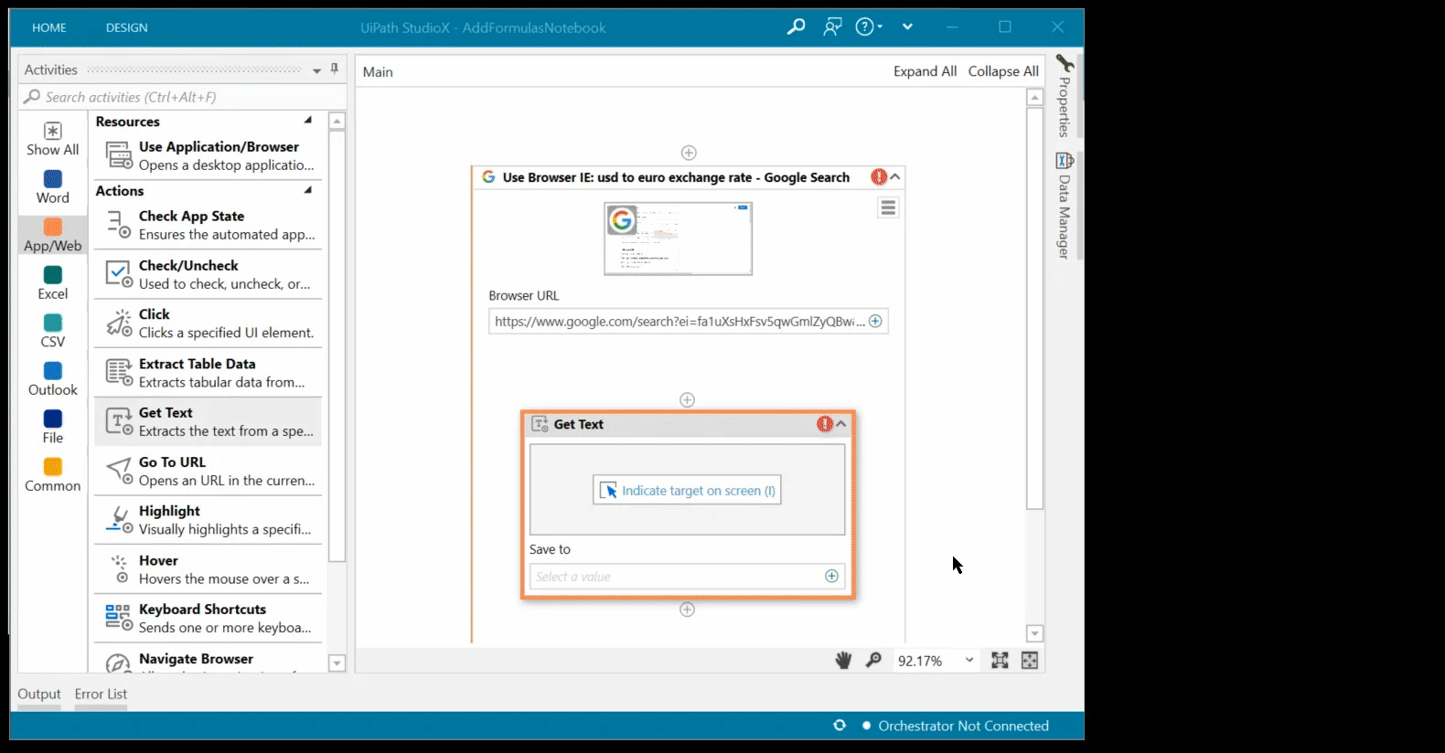The width and height of the screenshot is (1445, 753).
Task: Collapse the Resources section
Action: tap(308, 121)
